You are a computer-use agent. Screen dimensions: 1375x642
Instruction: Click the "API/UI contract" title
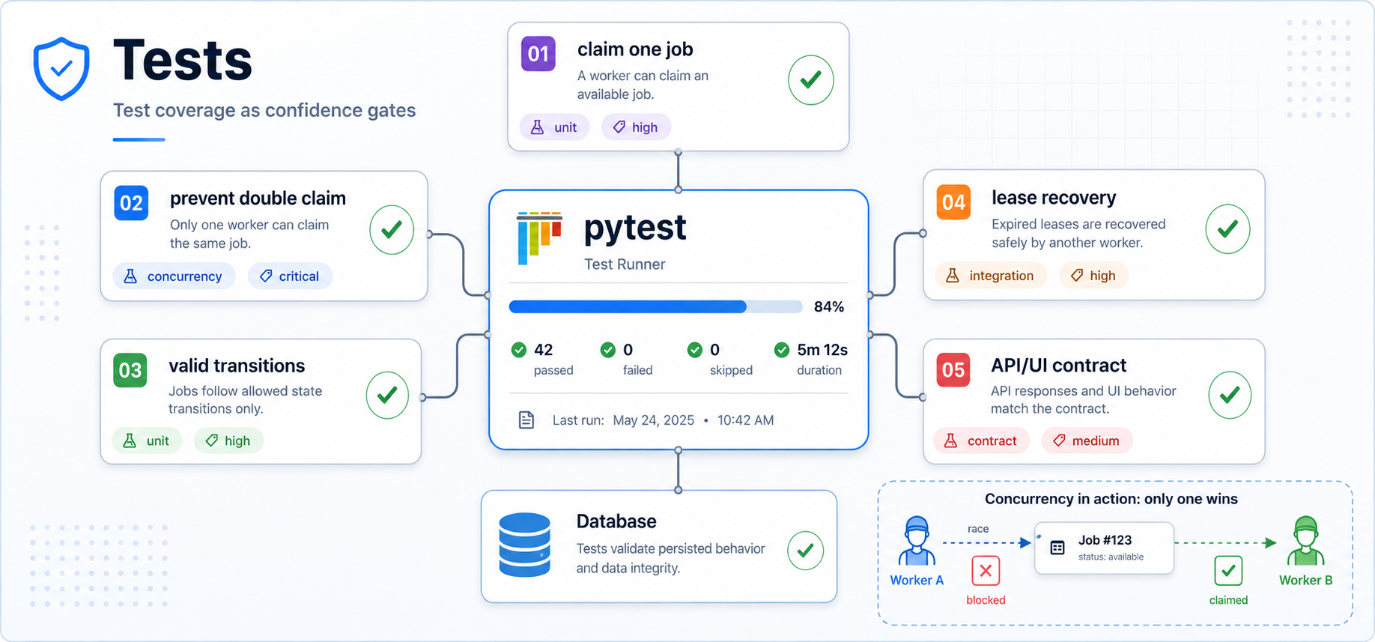point(1058,366)
